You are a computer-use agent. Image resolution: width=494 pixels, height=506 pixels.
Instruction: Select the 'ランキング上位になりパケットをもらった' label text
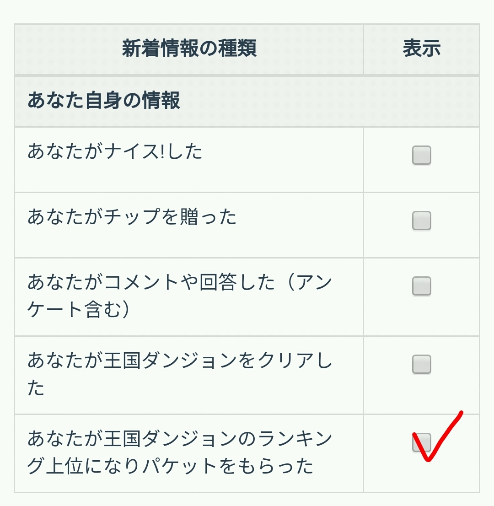(179, 452)
